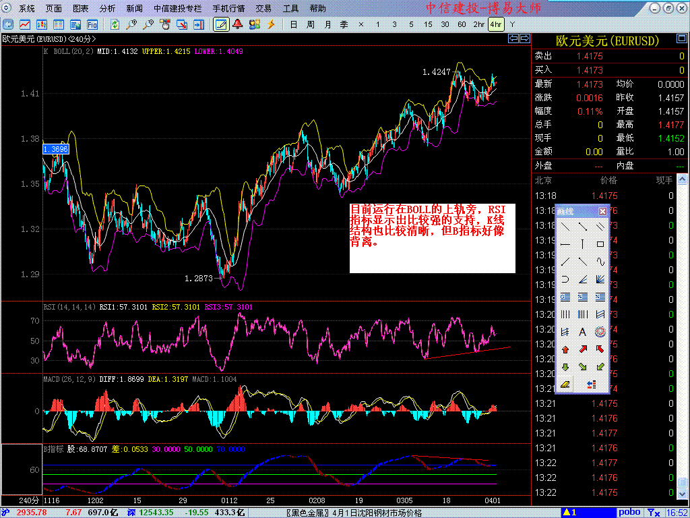Image resolution: width=690 pixels, height=518 pixels.
Task: Click the pobo status bar label
Action: pos(630,513)
